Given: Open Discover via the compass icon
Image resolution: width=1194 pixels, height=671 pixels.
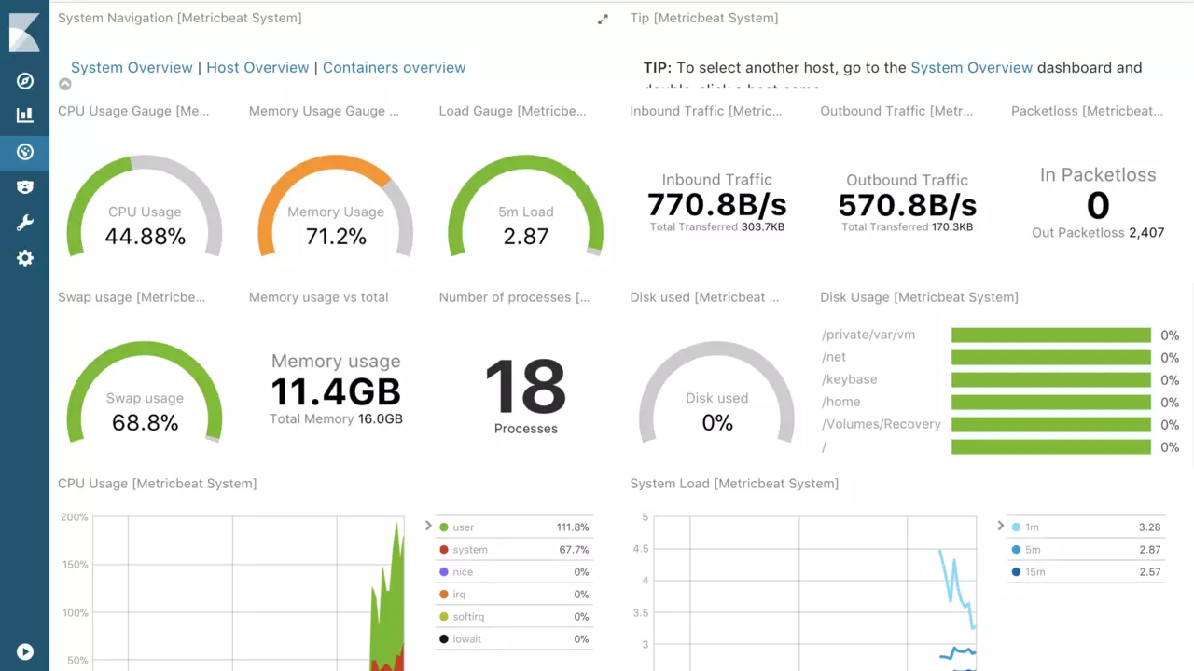Looking at the screenshot, I should [25, 81].
